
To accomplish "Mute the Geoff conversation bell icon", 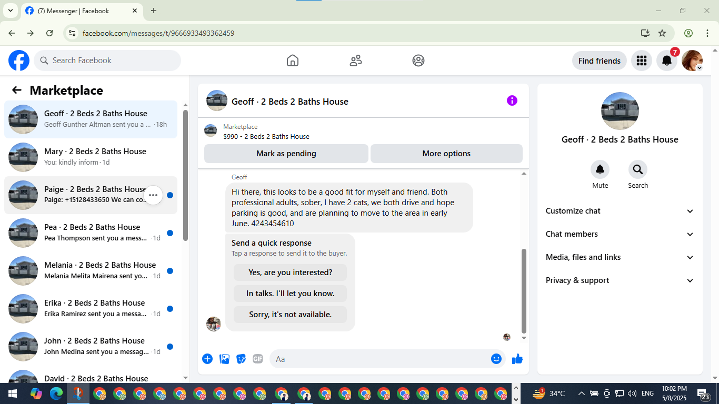I will pos(600,169).
